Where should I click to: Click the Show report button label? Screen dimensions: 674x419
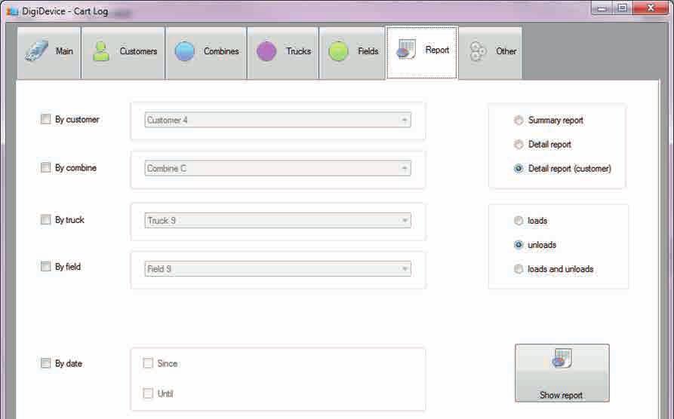tap(561, 395)
